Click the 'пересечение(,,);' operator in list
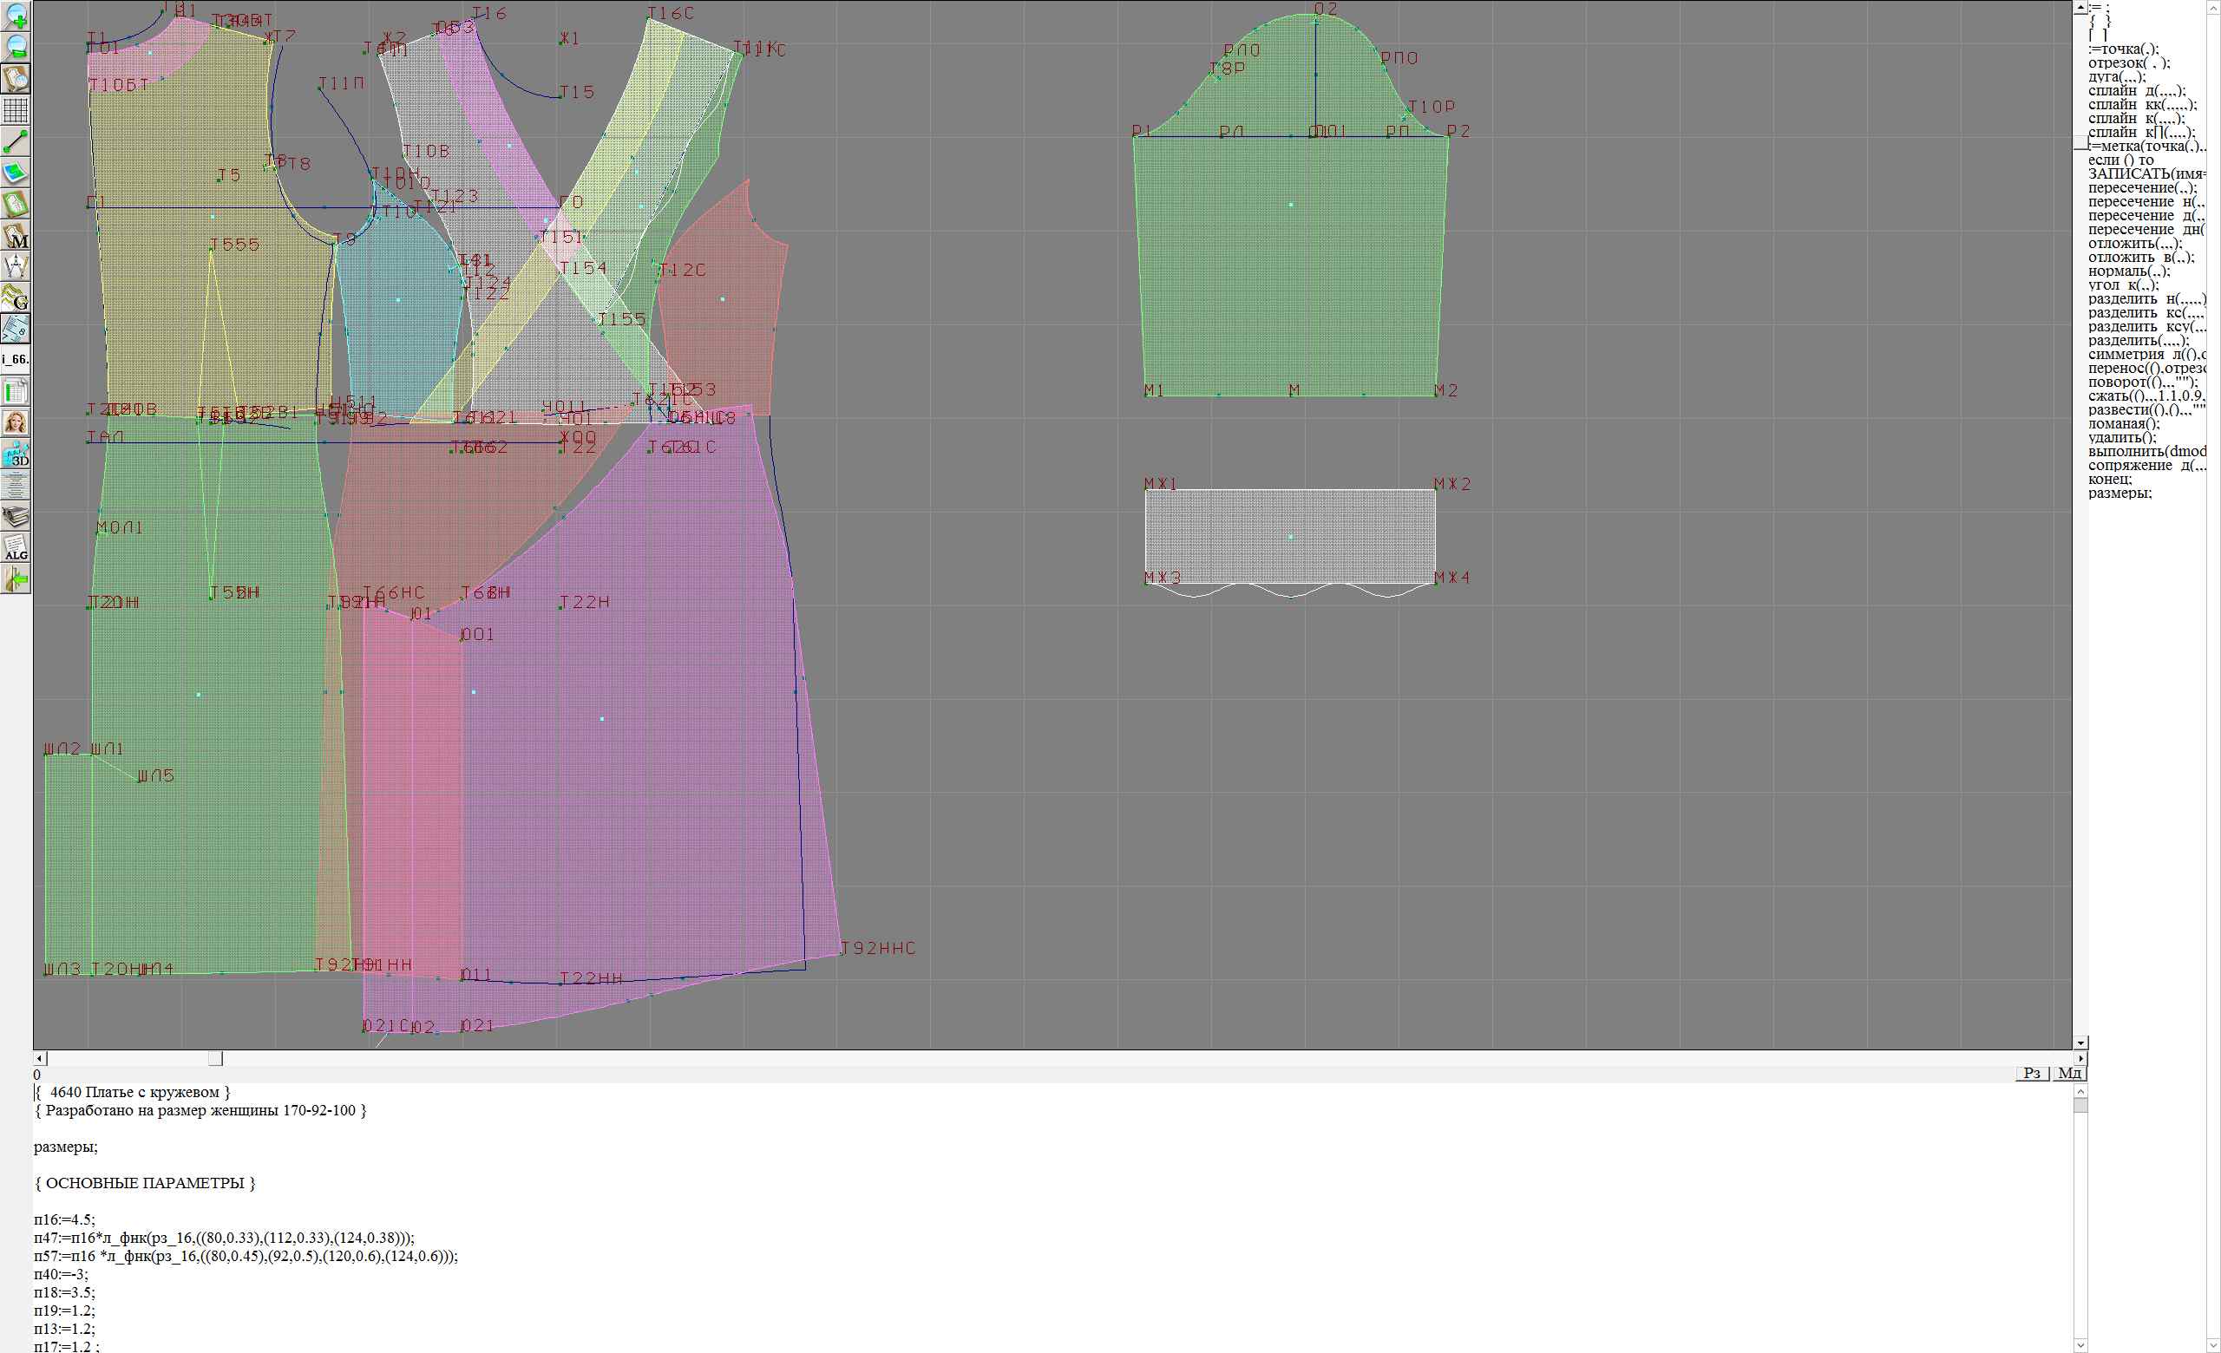This screenshot has width=2221, height=1353. pos(2142,188)
